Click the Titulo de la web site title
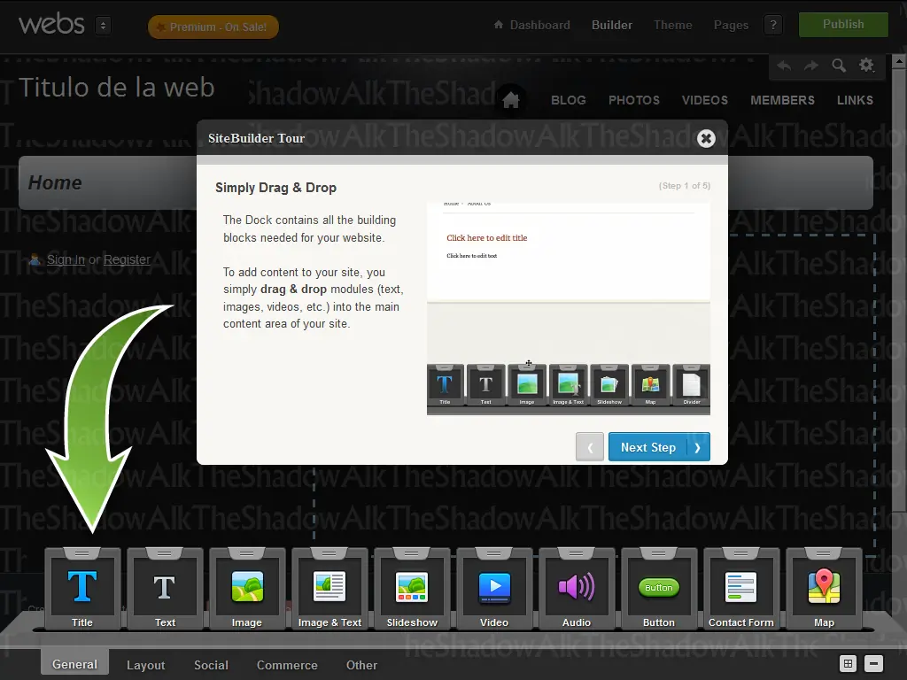The width and height of the screenshot is (907, 680). point(116,88)
